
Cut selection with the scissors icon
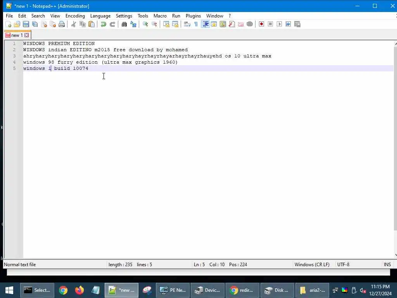73,24
